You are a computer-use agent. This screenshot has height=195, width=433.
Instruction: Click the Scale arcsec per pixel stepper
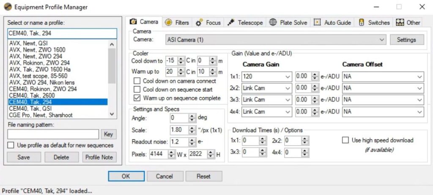pyautogui.click(x=192, y=130)
